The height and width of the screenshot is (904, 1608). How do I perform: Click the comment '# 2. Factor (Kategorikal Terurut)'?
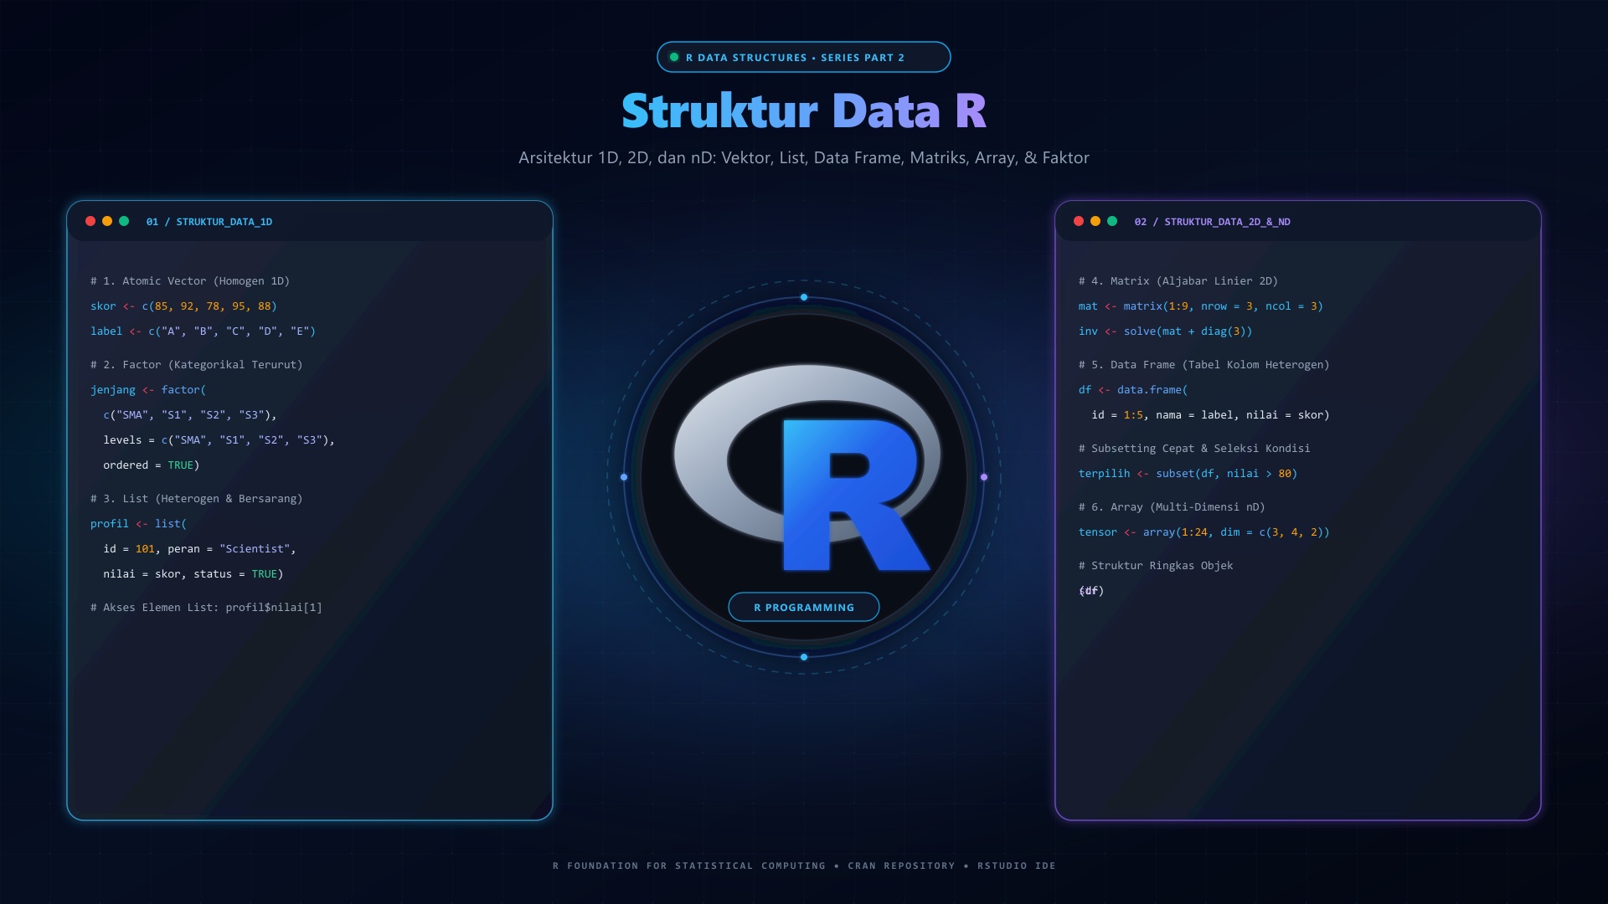click(x=197, y=365)
